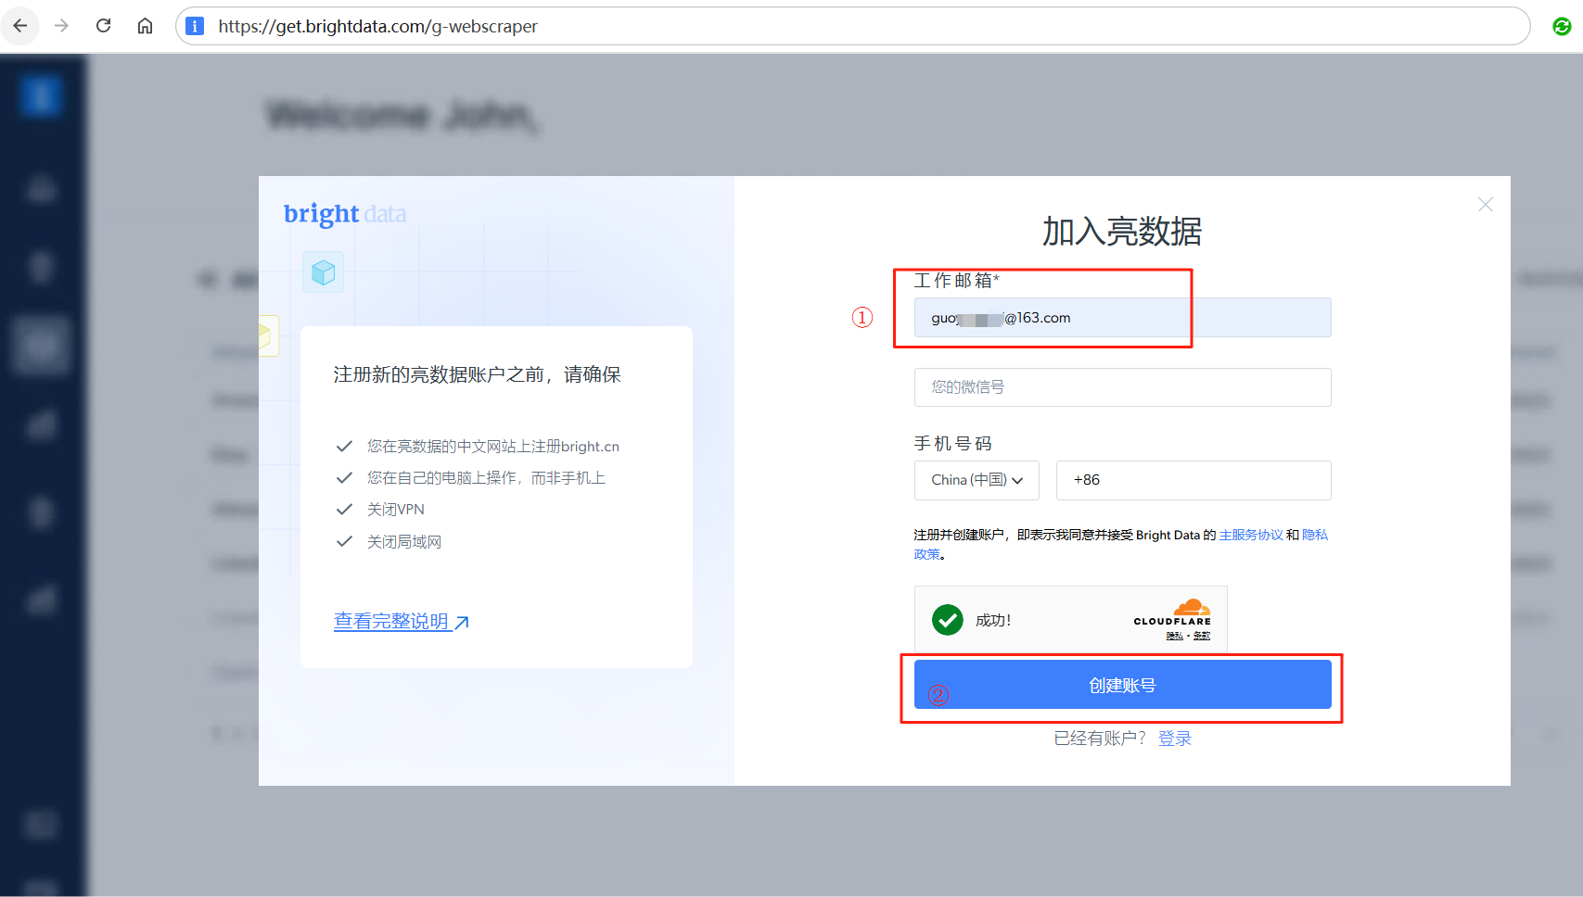Close the sign-up dialog with the X
The height and width of the screenshot is (897, 1583).
tap(1486, 205)
